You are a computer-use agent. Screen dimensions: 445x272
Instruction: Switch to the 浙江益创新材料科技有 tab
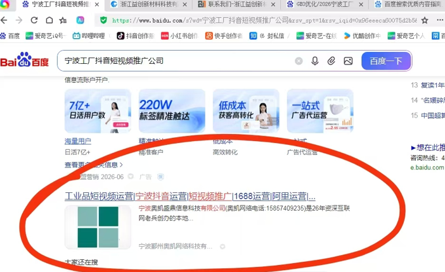click(x=145, y=4)
